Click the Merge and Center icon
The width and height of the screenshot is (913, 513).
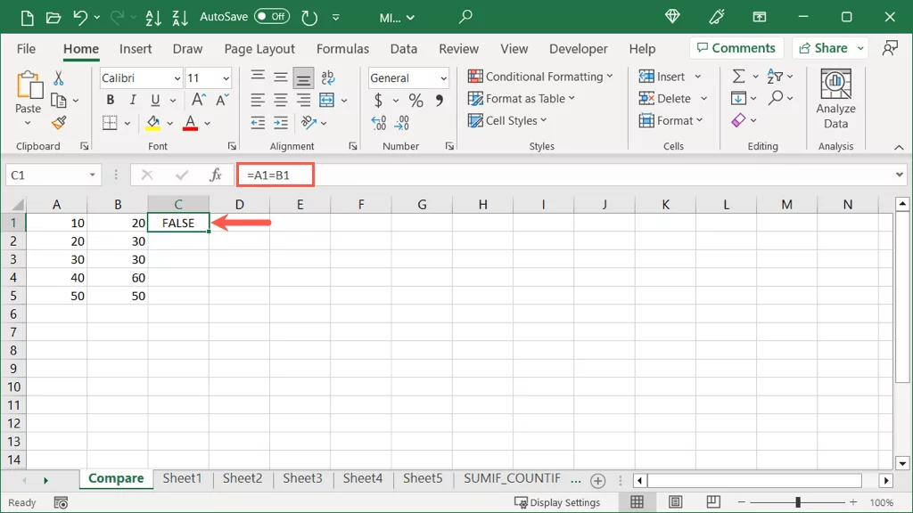(326, 100)
